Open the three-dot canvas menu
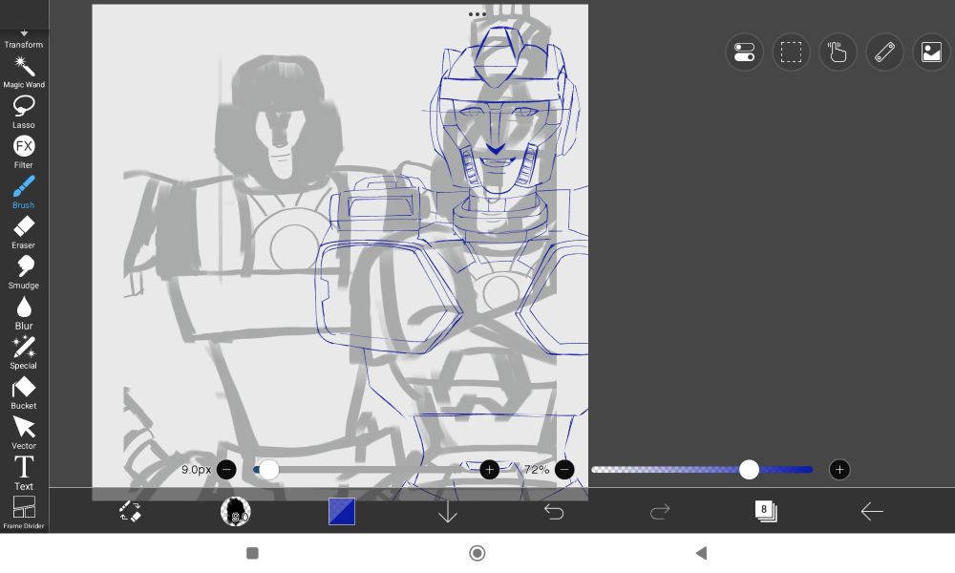955x573 pixels. 477,14
